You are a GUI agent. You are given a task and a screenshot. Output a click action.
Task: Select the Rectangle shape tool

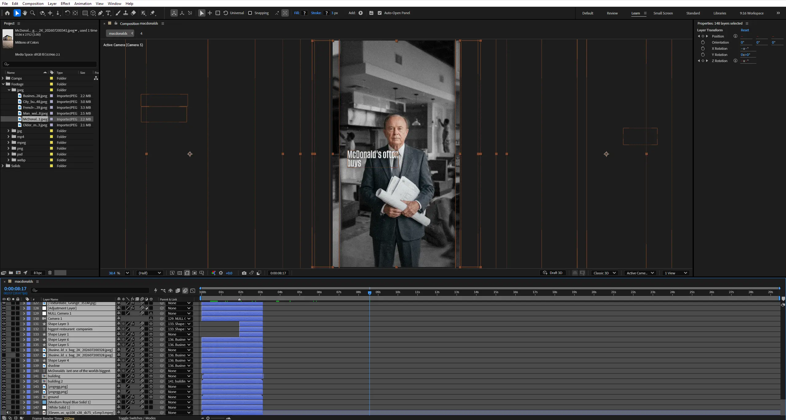(85, 13)
